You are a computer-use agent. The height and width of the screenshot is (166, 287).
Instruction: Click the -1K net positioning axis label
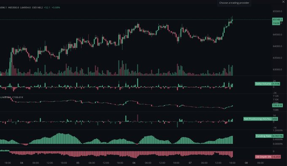275,128
